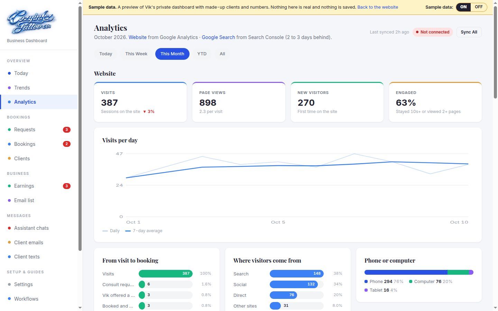498x311 pixels.
Task: Click the Search source bar showing 148
Action: click(x=296, y=274)
